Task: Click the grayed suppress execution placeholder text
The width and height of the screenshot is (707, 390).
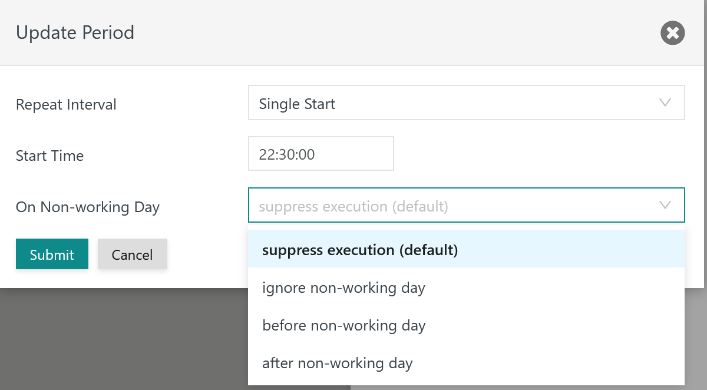Action: point(353,206)
